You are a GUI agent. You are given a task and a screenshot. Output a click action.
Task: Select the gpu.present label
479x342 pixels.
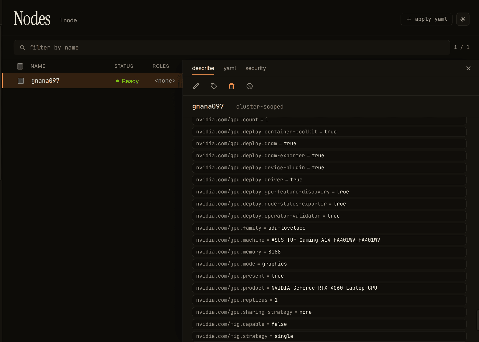coord(329,276)
